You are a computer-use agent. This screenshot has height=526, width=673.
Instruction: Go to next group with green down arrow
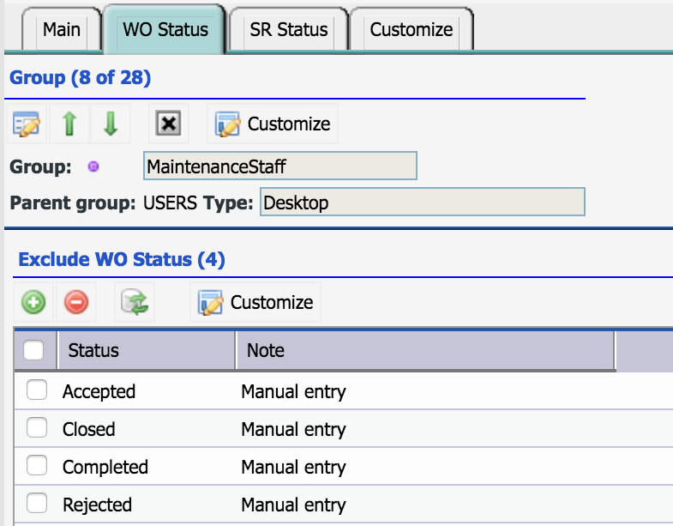pos(111,124)
